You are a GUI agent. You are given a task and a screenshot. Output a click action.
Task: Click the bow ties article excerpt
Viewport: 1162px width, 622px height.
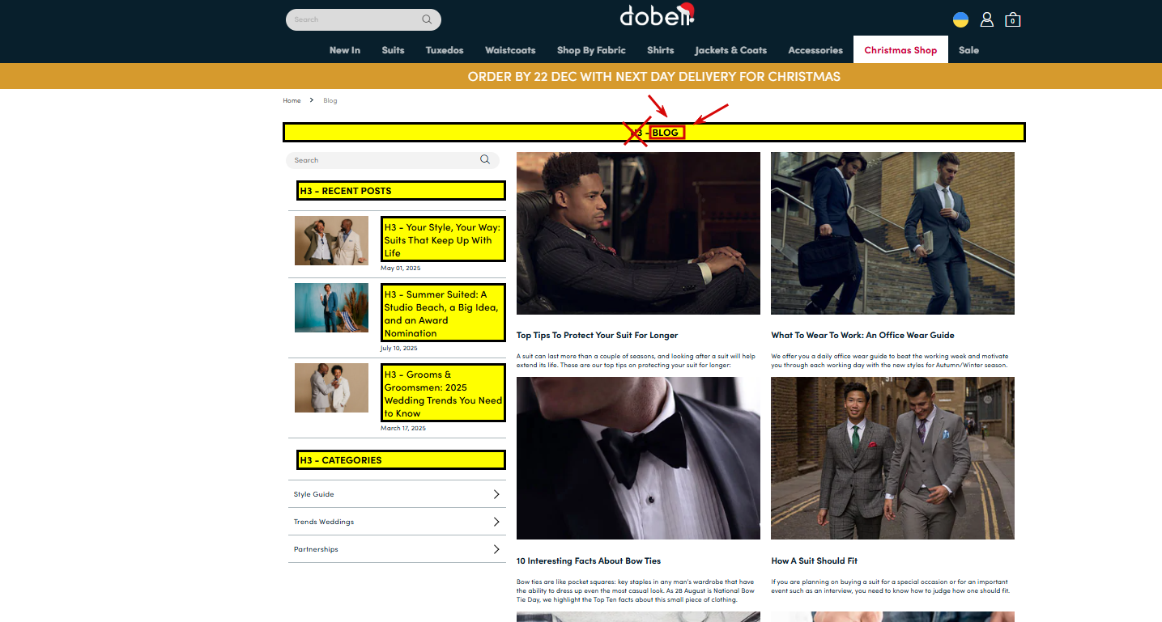click(x=636, y=590)
